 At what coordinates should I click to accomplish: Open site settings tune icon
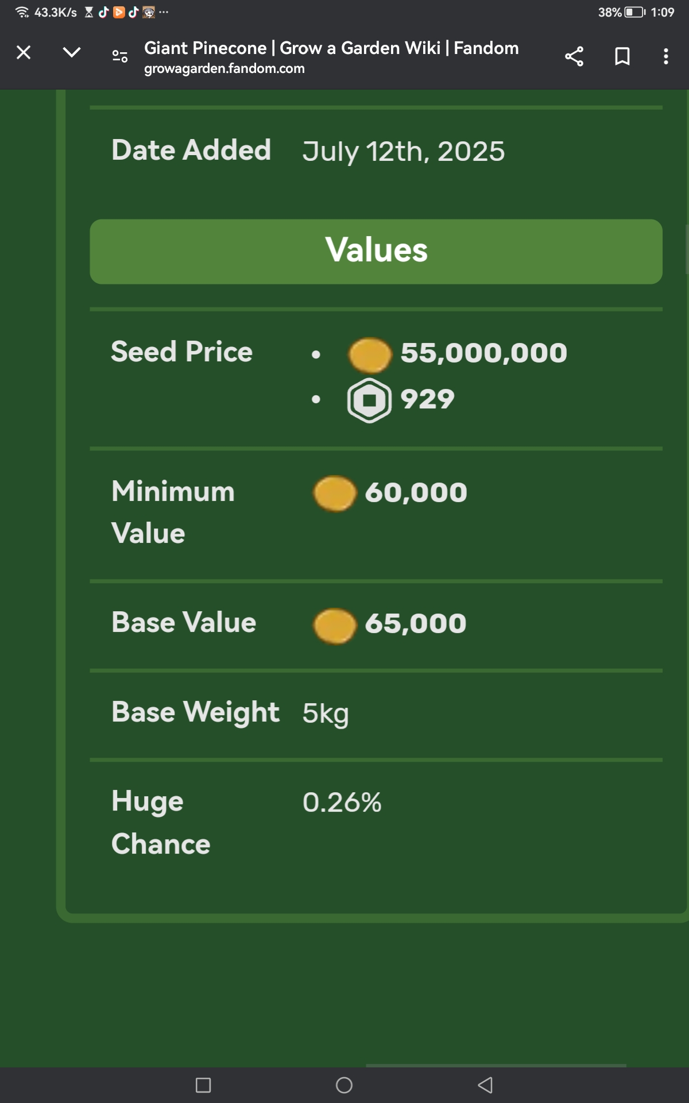[x=119, y=56]
